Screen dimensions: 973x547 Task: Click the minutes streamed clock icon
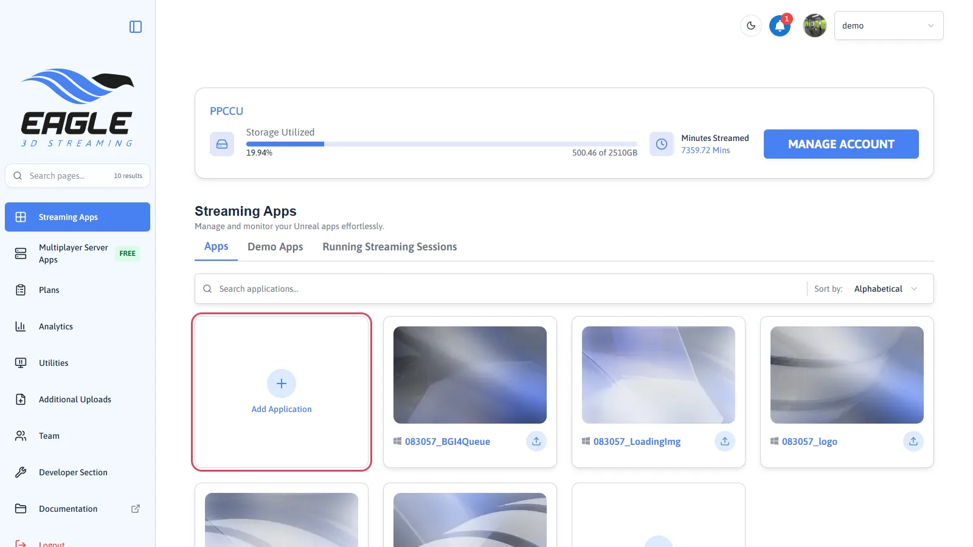(x=662, y=144)
